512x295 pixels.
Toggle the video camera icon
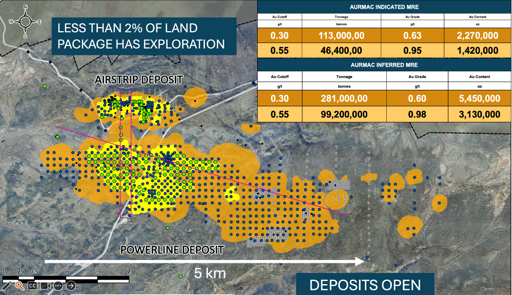(x=46, y=285)
